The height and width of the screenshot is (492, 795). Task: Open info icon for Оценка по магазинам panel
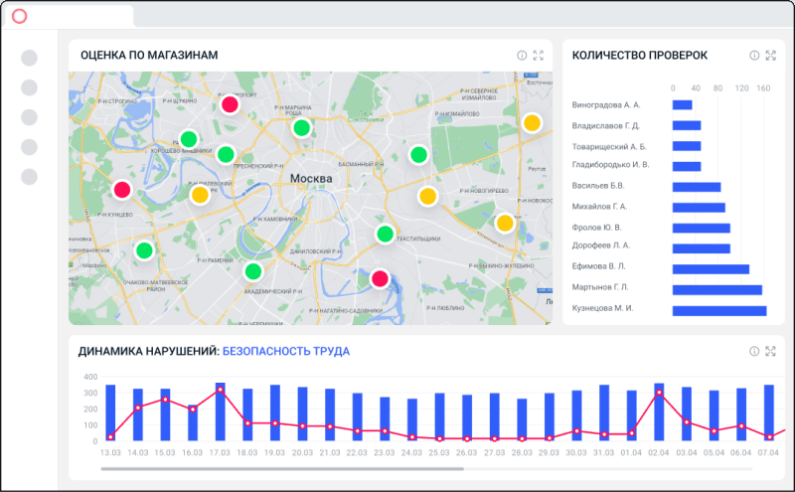(x=522, y=56)
